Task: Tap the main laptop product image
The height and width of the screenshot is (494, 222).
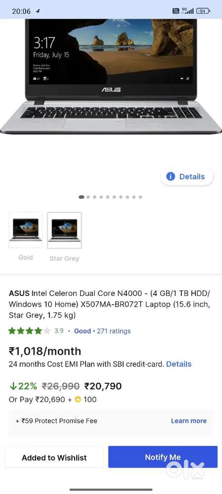Action: (x=111, y=77)
